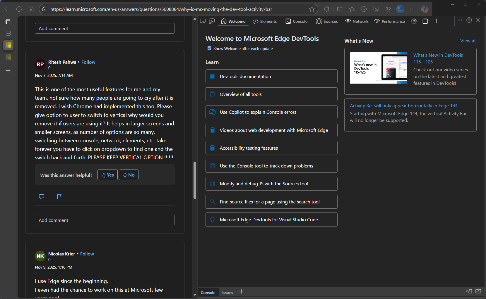Select the active Microsoft Learn vertical tab
This screenshot has height=299, width=486.
point(8,45)
